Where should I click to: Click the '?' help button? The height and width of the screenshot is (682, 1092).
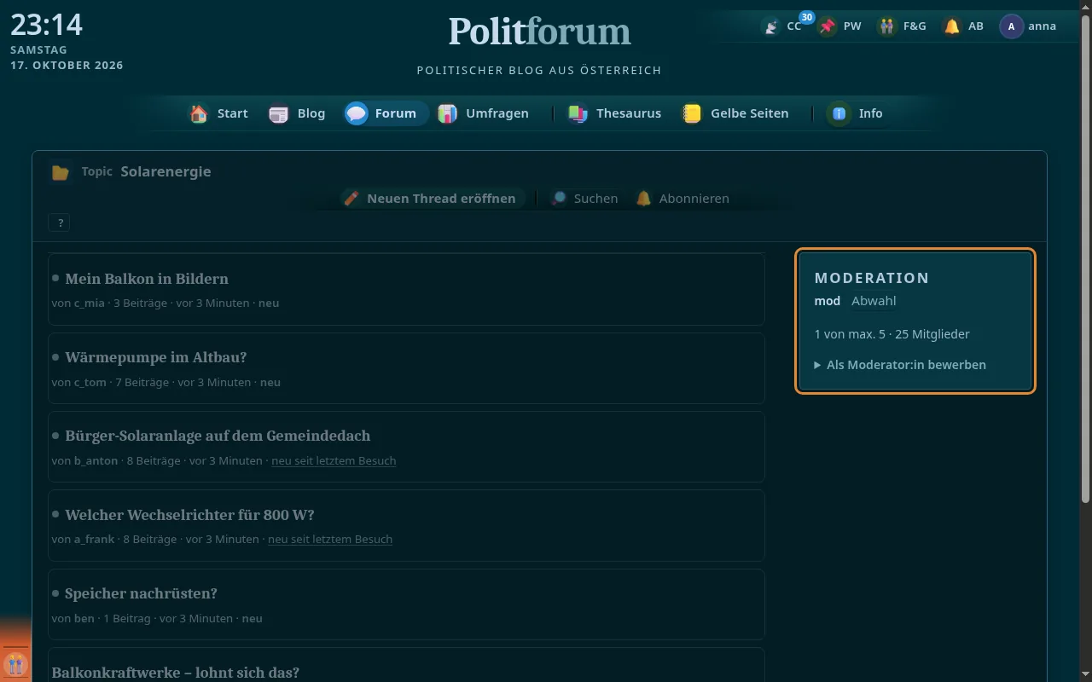click(60, 223)
